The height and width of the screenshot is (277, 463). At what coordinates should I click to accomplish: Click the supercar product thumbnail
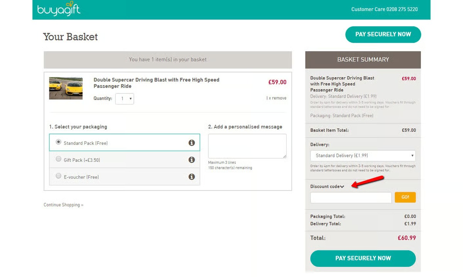point(66,88)
